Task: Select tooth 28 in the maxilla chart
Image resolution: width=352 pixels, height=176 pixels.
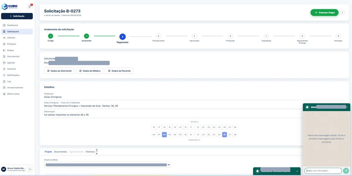Action: point(235,127)
